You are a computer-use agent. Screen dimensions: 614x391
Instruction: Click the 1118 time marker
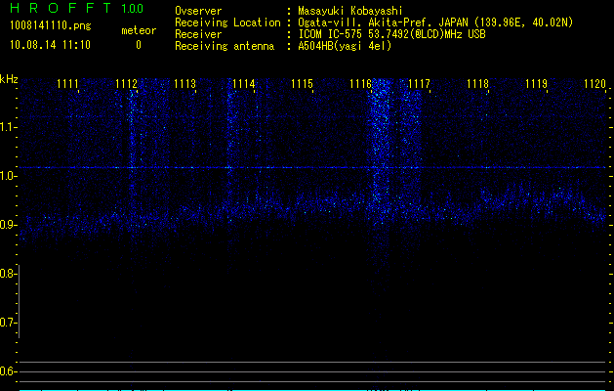tap(477, 84)
